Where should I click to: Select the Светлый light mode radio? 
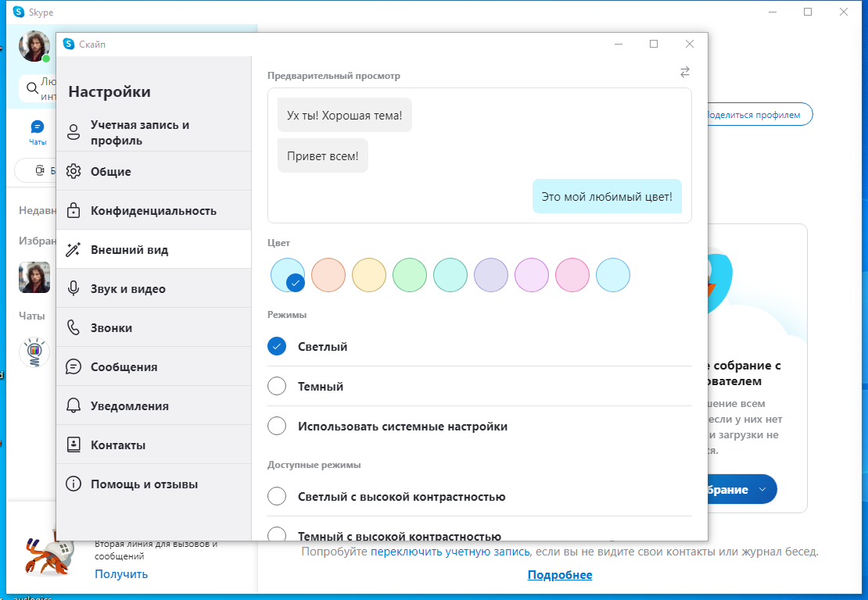[x=277, y=347]
